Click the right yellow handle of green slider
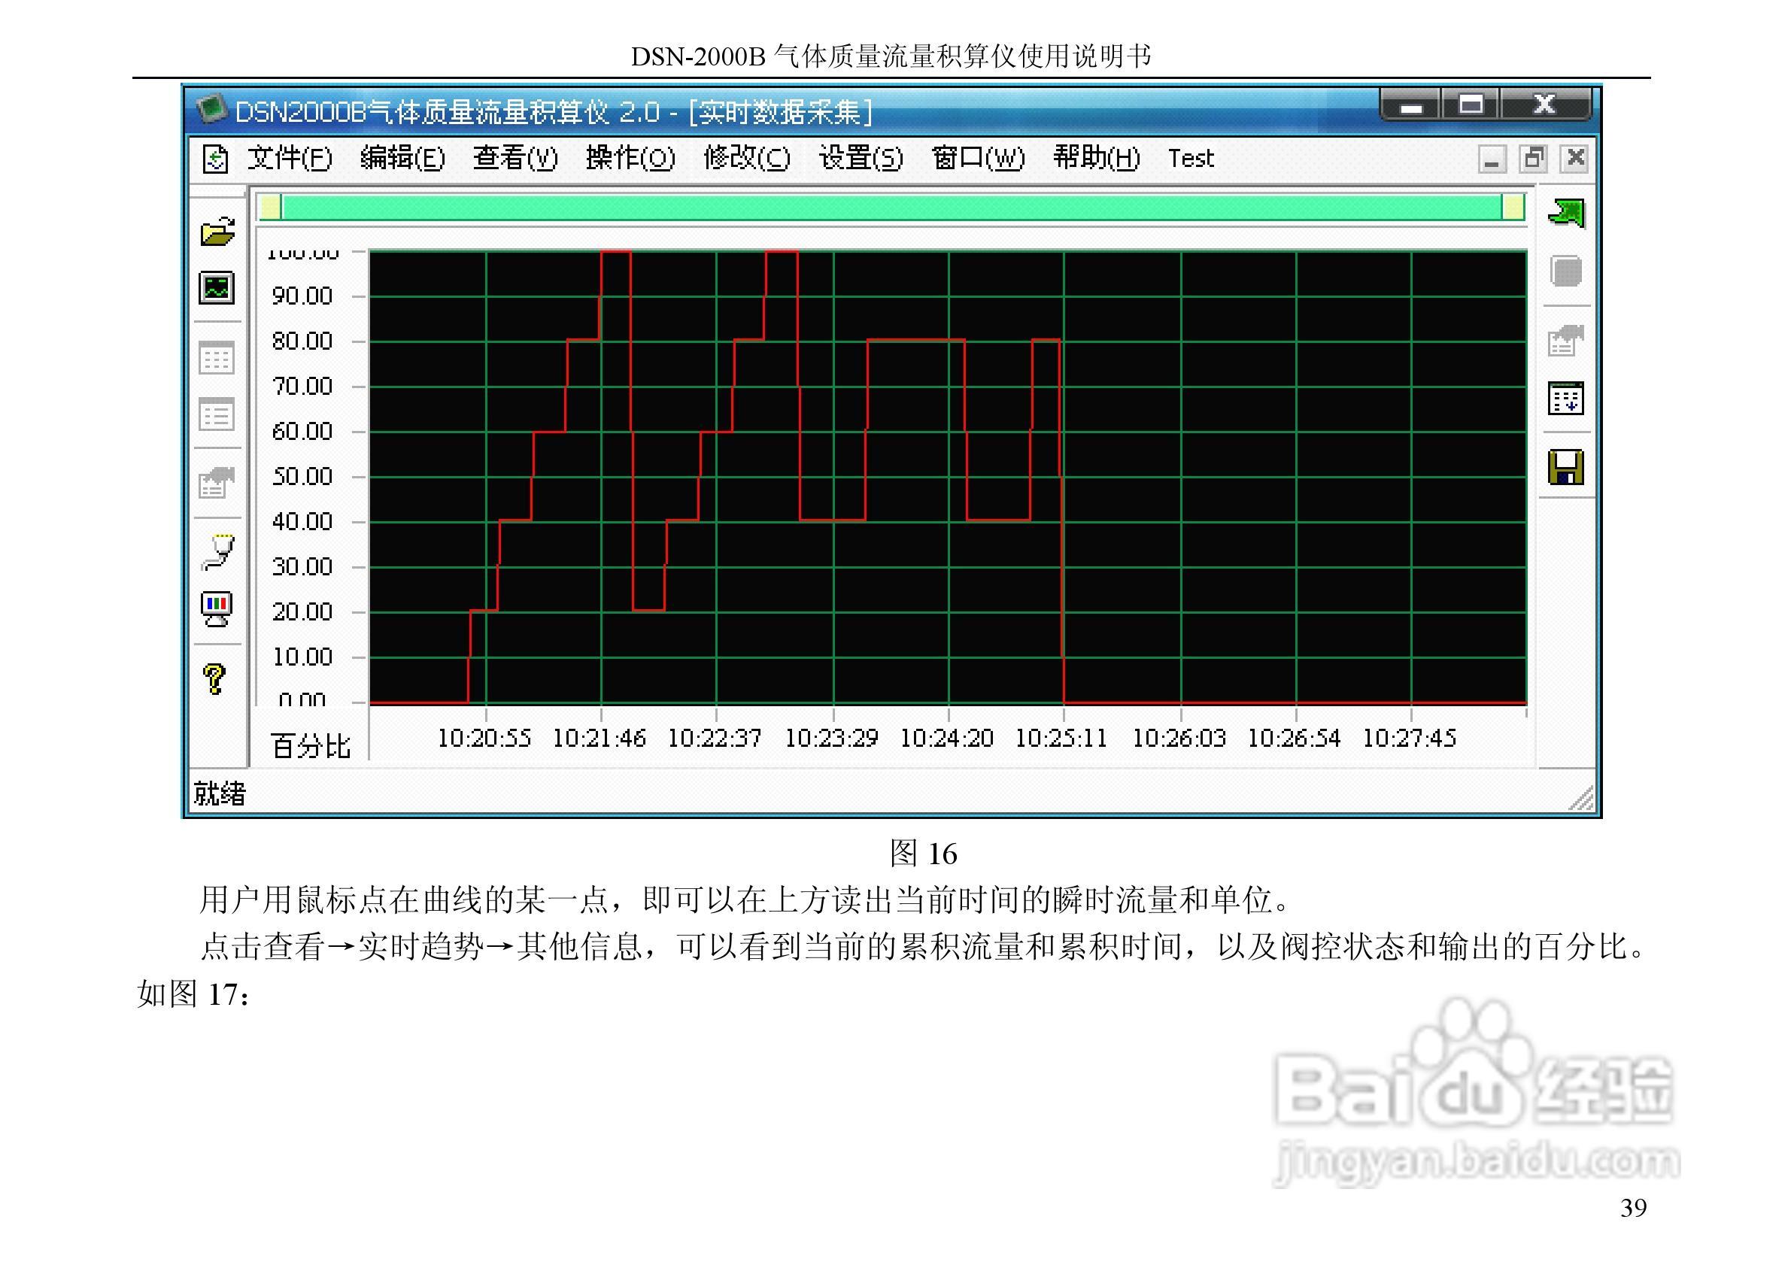The image size is (1791, 1262). point(1513,208)
